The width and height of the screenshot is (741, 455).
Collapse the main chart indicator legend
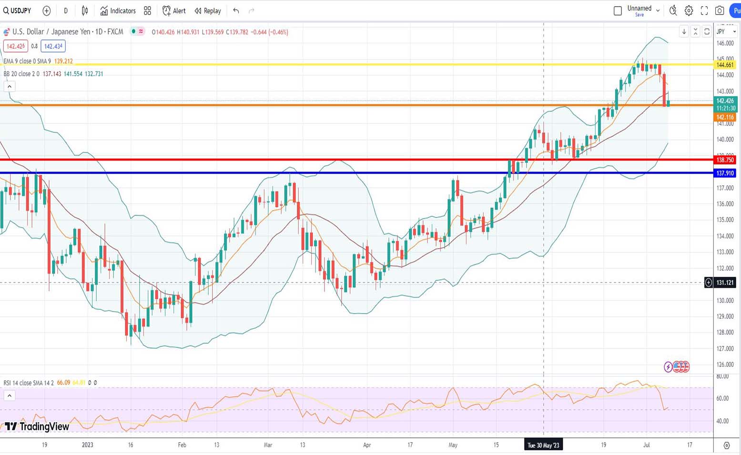point(9,86)
